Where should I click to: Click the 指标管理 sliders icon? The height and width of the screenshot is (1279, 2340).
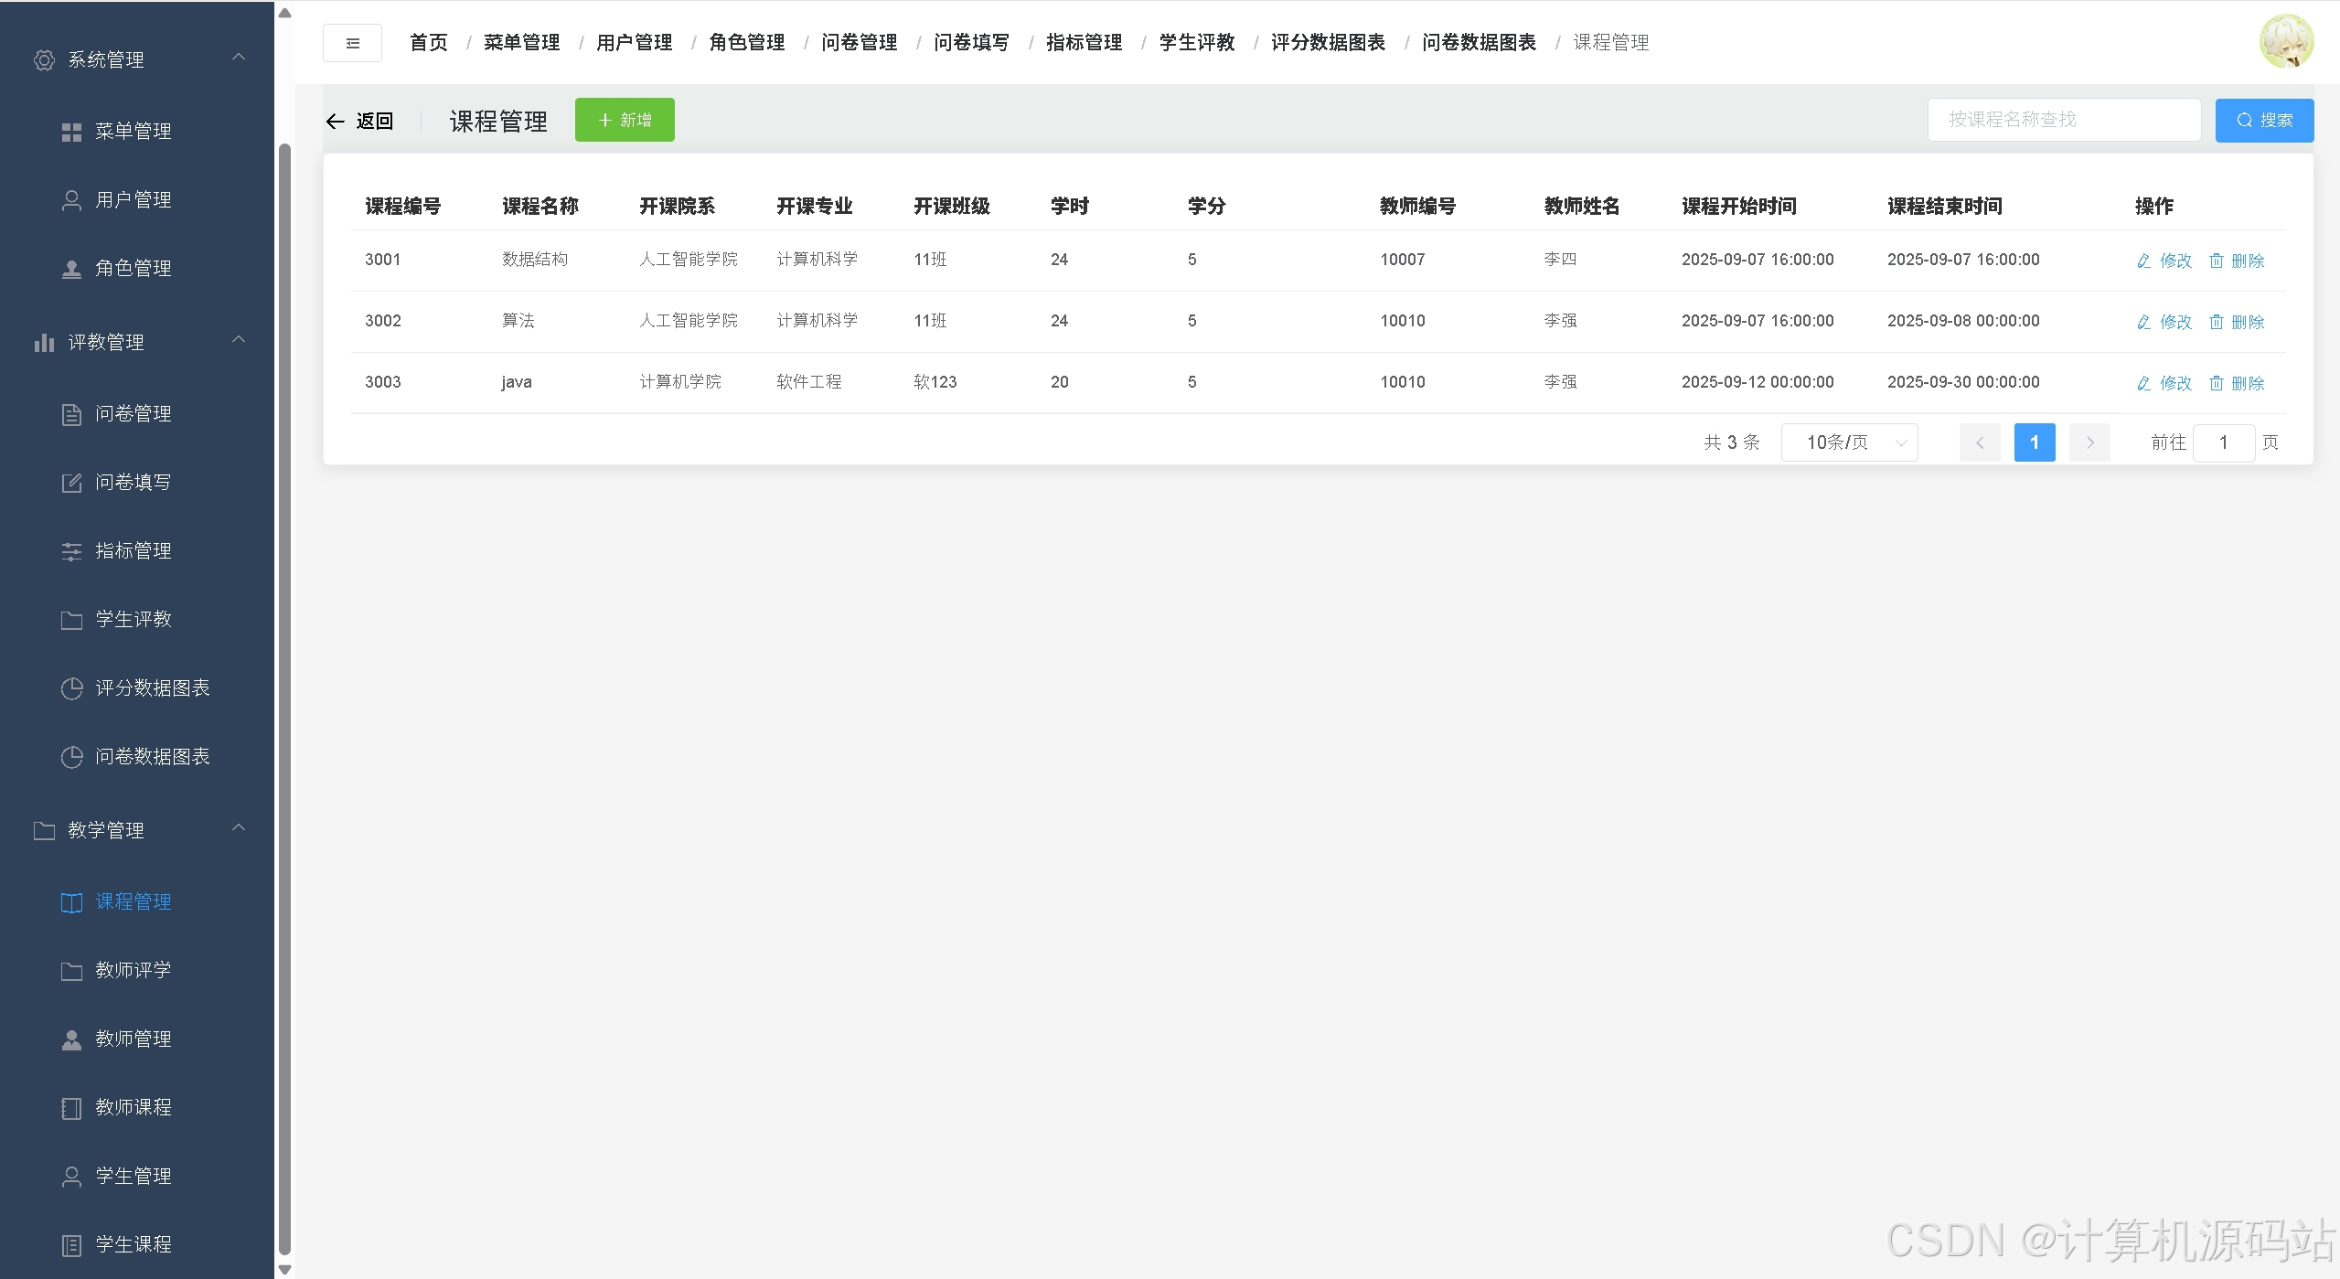coord(71,551)
